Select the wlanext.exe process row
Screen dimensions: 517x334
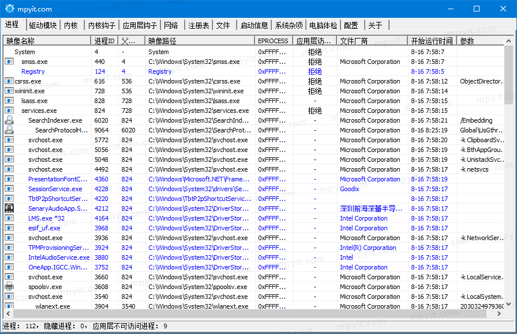click(x=253, y=306)
